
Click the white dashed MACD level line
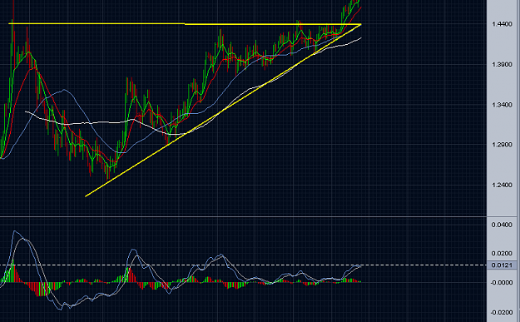tap(244, 265)
